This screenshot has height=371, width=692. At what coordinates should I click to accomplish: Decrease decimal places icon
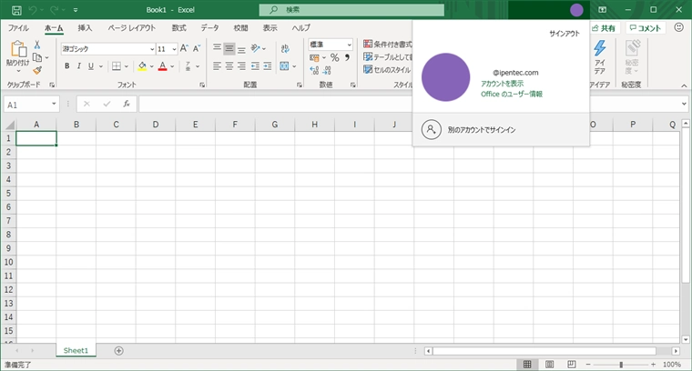pyautogui.click(x=327, y=71)
